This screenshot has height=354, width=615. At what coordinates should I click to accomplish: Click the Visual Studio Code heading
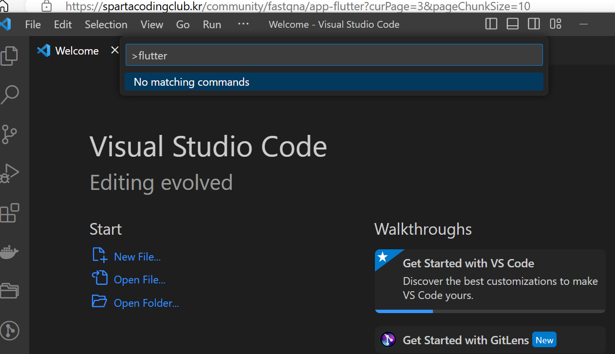pyautogui.click(x=208, y=146)
